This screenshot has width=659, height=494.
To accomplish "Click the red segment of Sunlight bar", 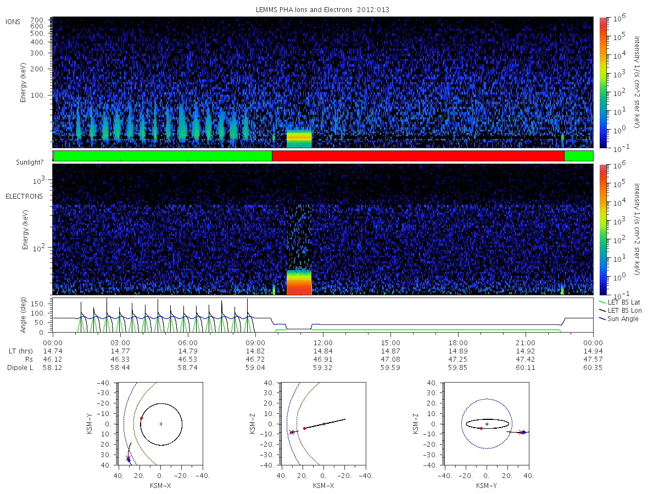I will point(418,156).
